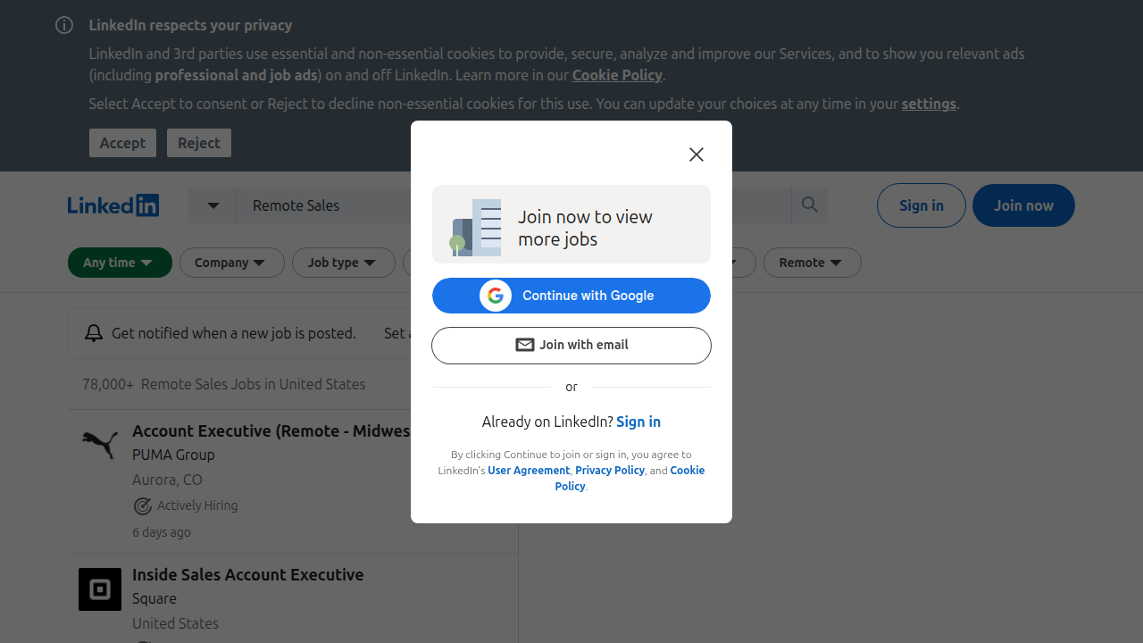Click the notification bell icon
Image resolution: width=1143 pixels, height=643 pixels.
pos(94,333)
